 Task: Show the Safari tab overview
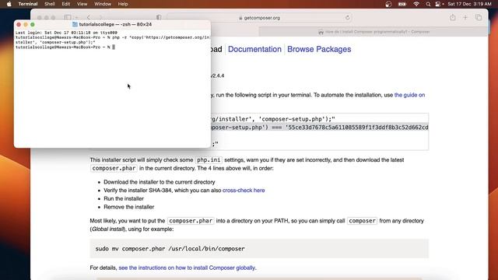click(479, 17)
